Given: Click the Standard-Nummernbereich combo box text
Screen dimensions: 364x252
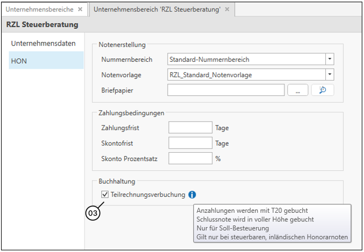Looking at the screenshot, I should [x=245, y=59].
